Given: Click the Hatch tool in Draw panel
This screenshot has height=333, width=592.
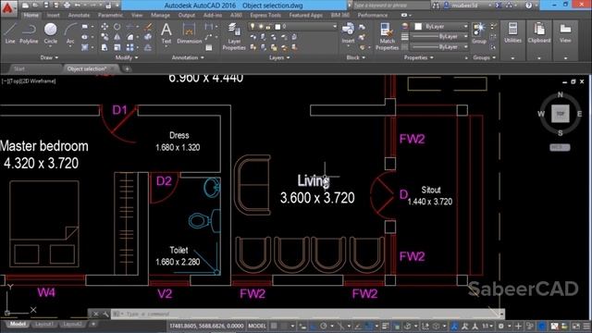Looking at the screenshot, I should pos(84,47).
